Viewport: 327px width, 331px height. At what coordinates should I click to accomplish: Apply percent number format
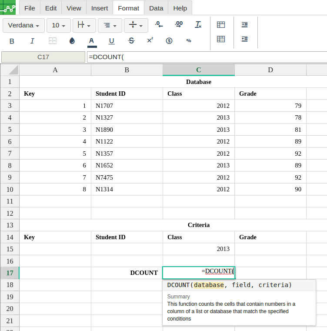(x=189, y=41)
